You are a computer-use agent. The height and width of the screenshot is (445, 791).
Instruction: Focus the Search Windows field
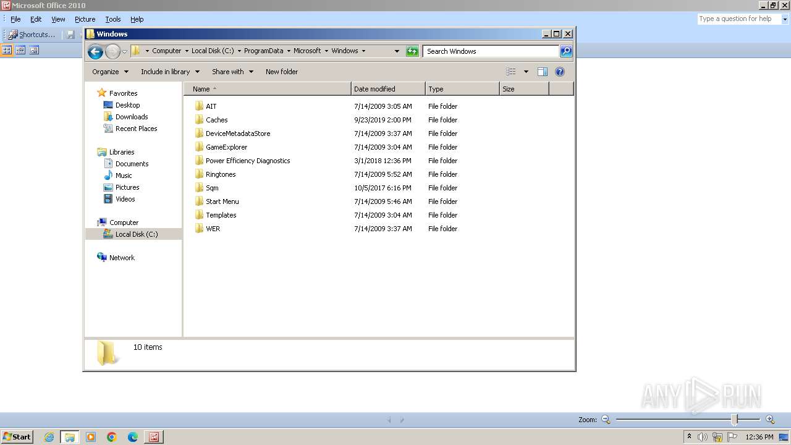coord(491,51)
